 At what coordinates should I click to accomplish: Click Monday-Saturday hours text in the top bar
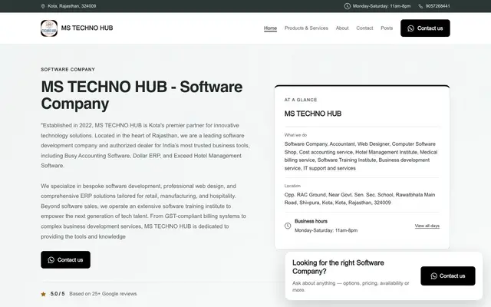pyautogui.click(x=381, y=6)
